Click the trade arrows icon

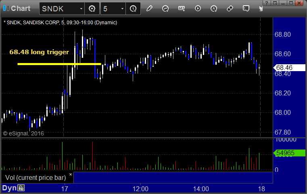pyautogui.click(x=230, y=8)
